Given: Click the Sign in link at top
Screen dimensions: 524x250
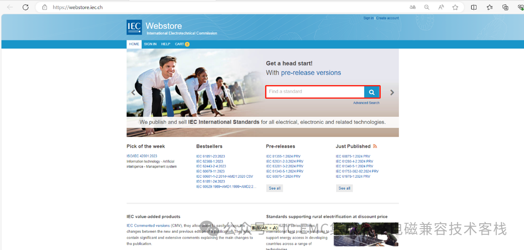Looking at the screenshot, I should [x=368, y=18].
